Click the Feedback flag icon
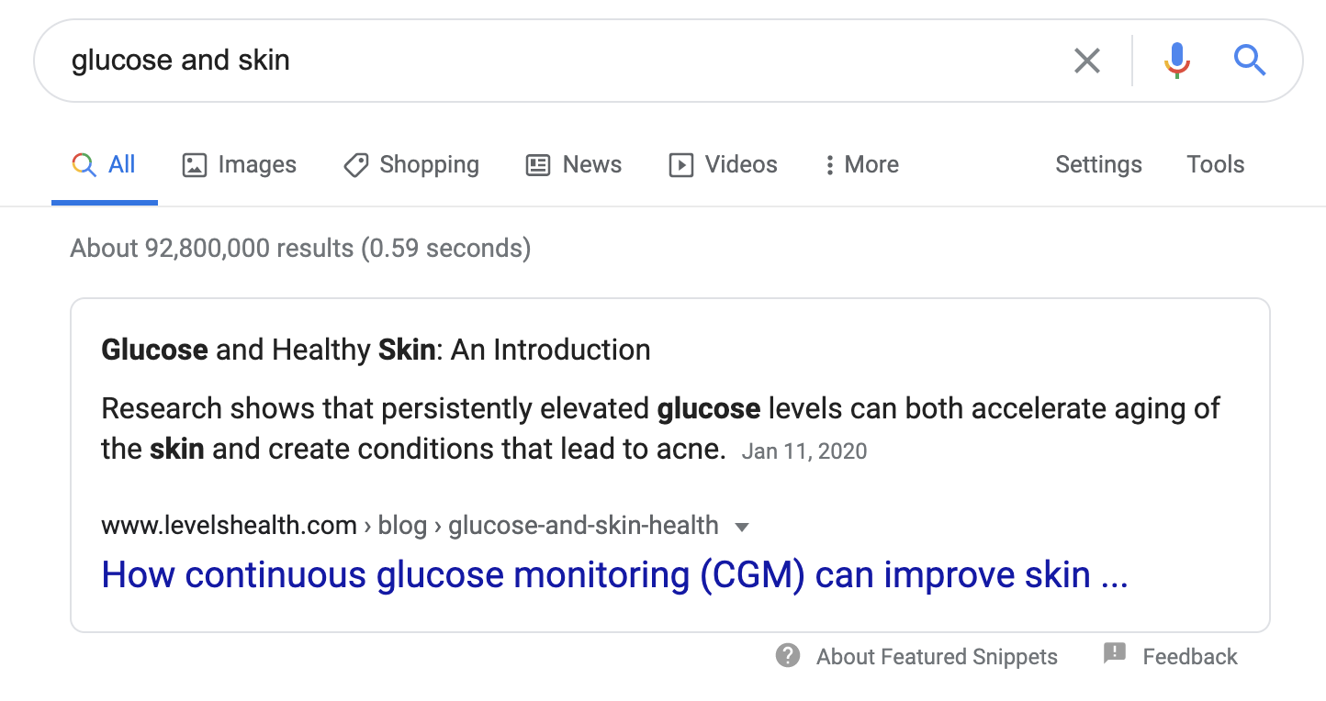1326x701 pixels. point(1115,654)
